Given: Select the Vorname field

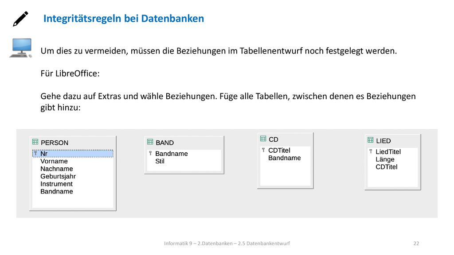Looking at the screenshot, I should pyautogui.click(x=54, y=161).
